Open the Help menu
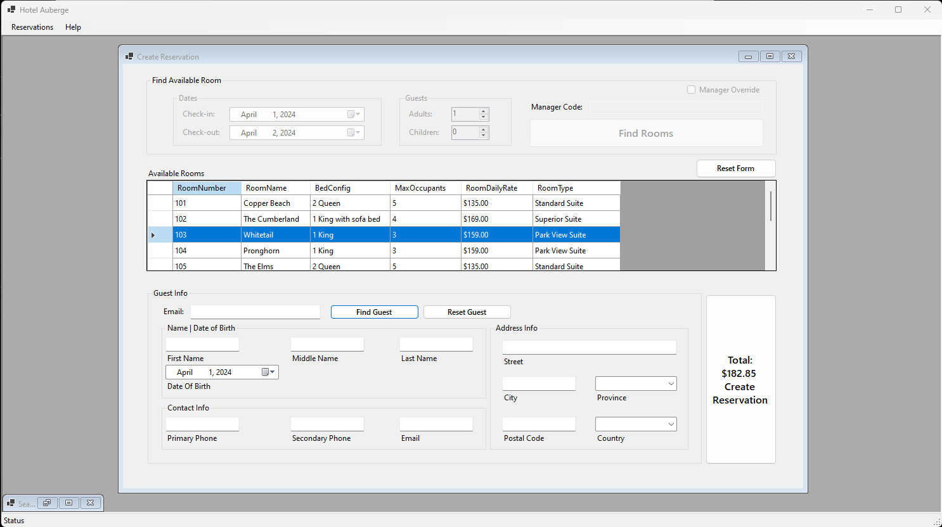Viewport: 942px width, 527px height. pyautogui.click(x=73, y=27)
